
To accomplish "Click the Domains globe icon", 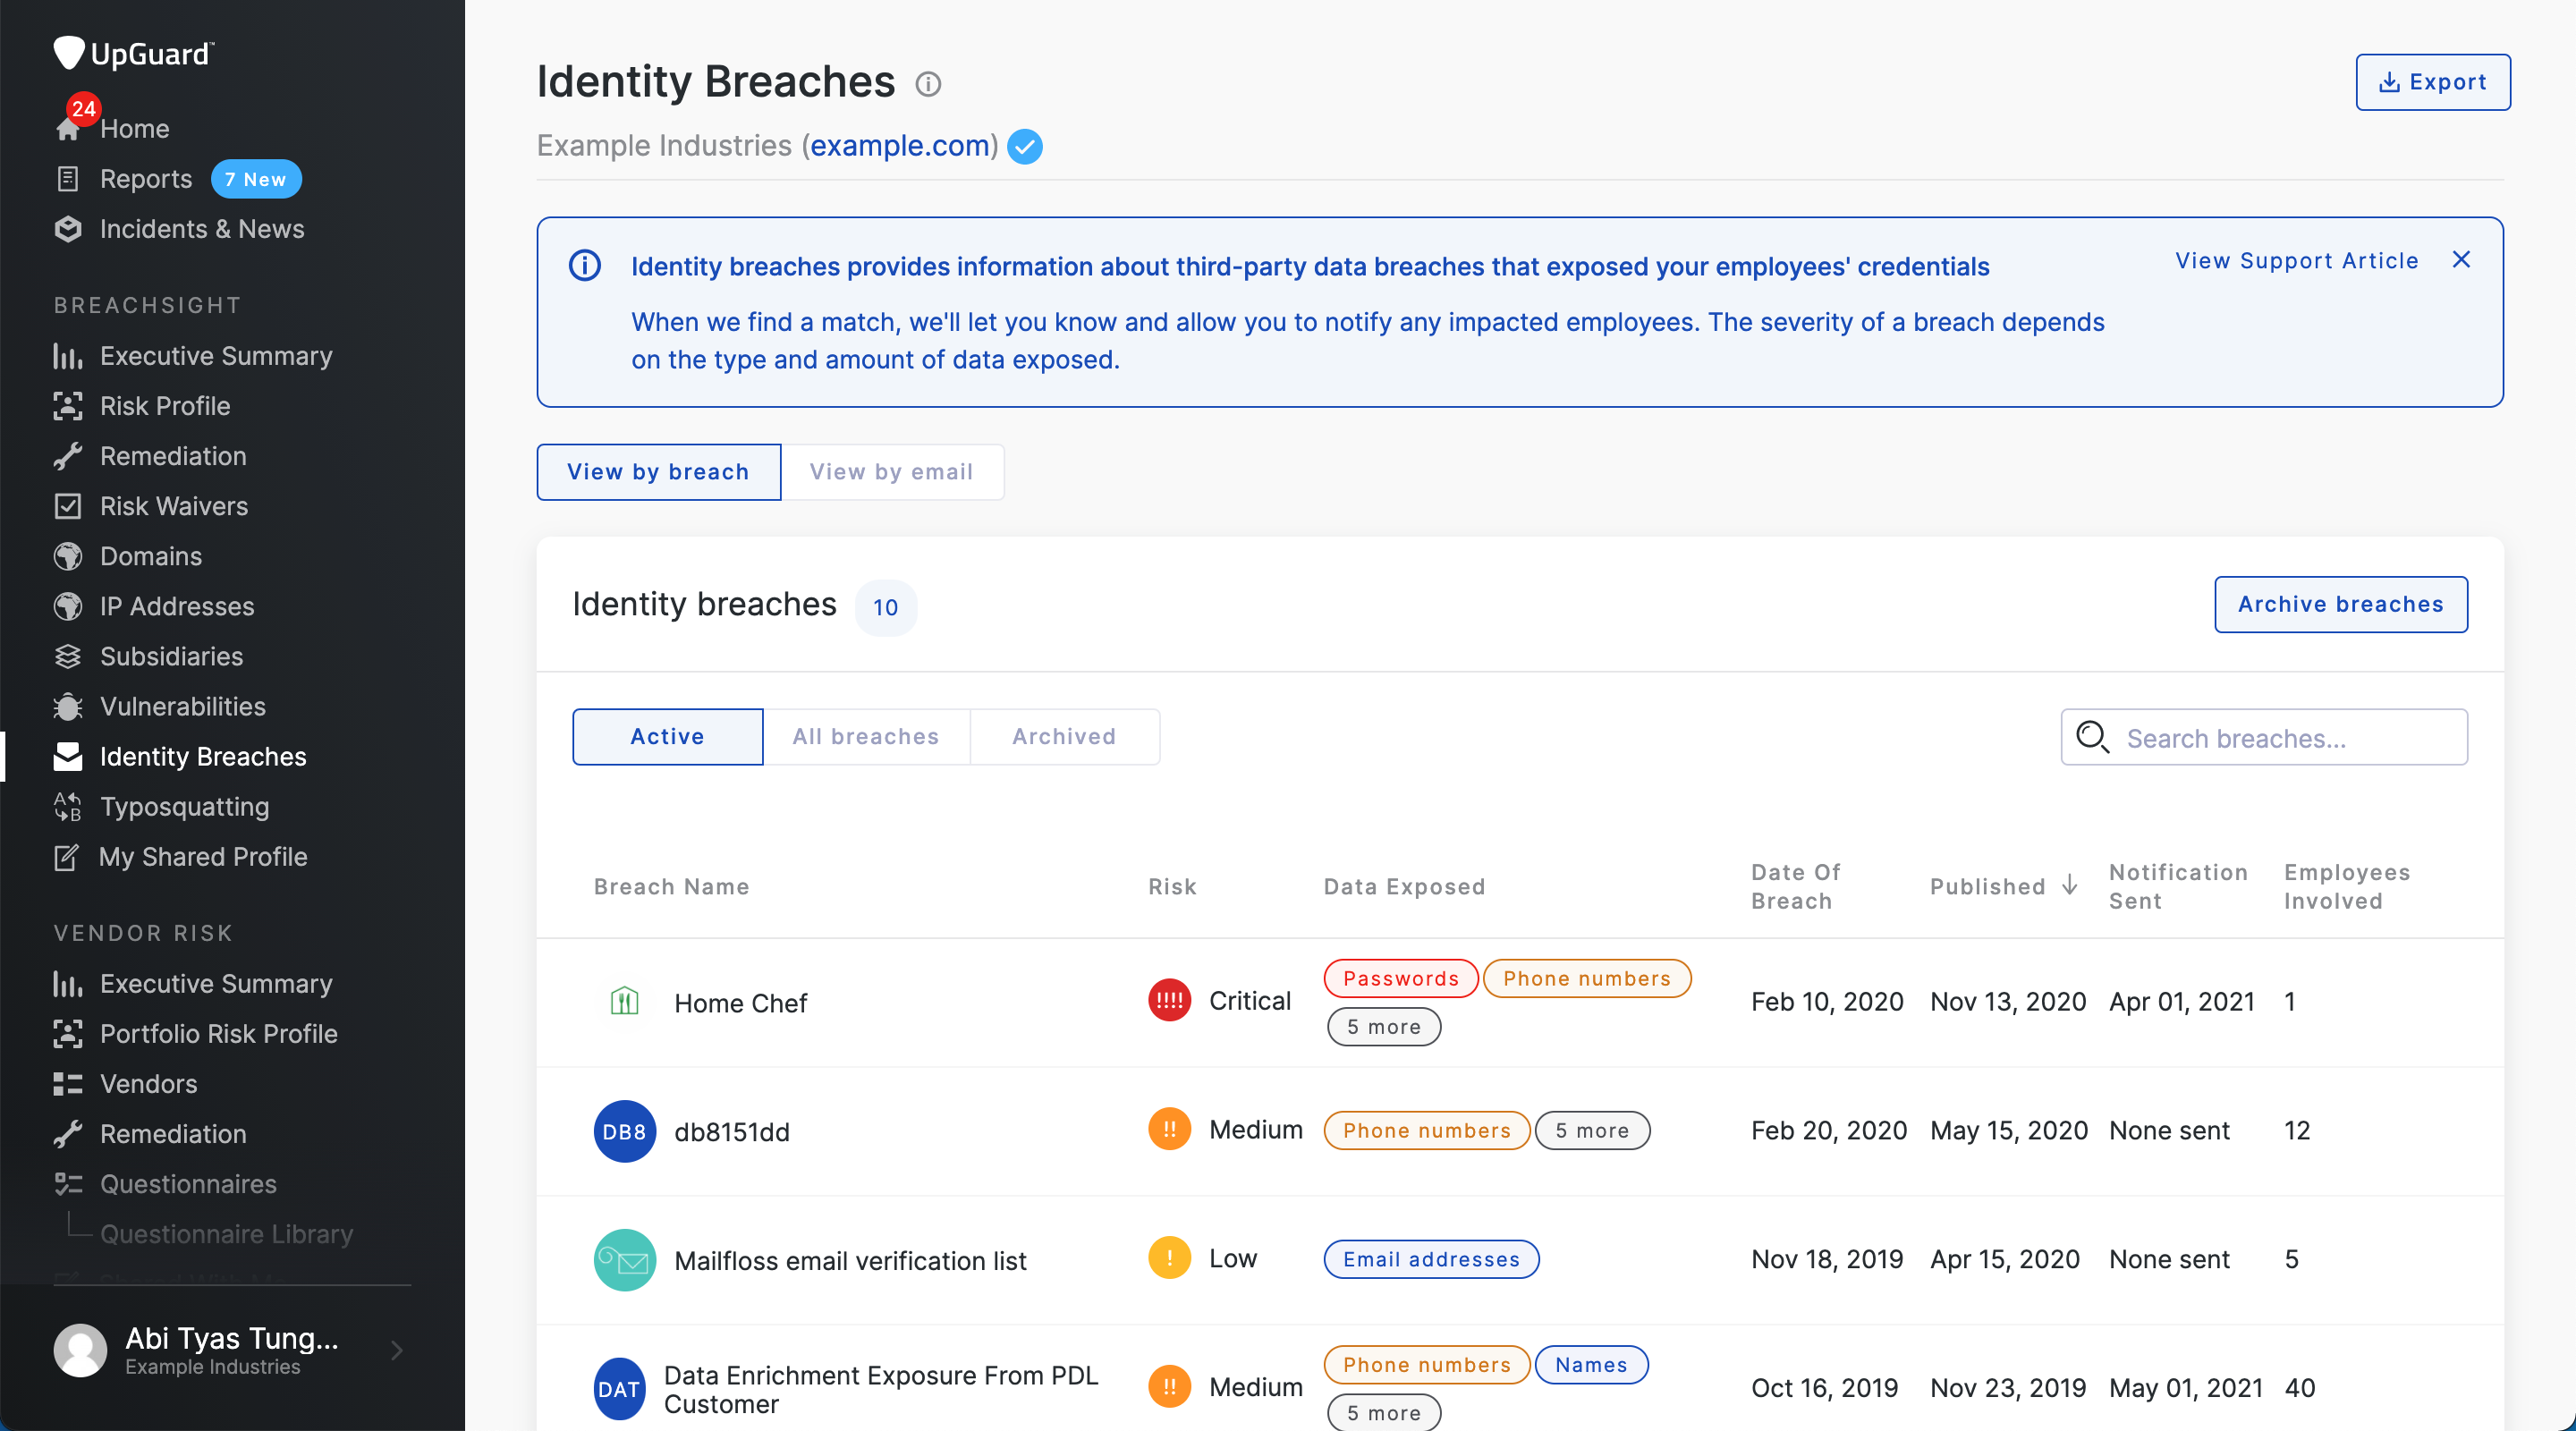I will click(68, 556).
